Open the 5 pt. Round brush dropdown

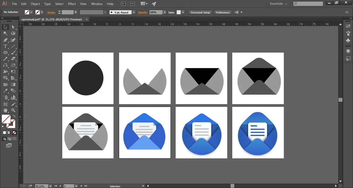[134, 12]
